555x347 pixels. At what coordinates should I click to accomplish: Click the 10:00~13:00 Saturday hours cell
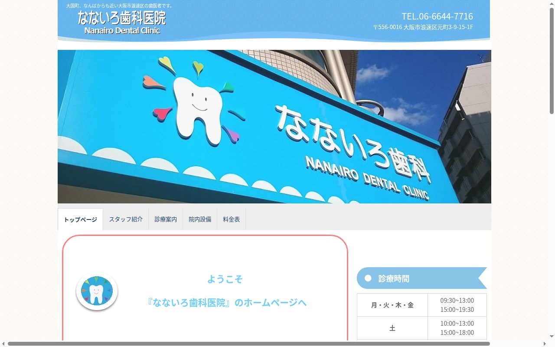457,328
